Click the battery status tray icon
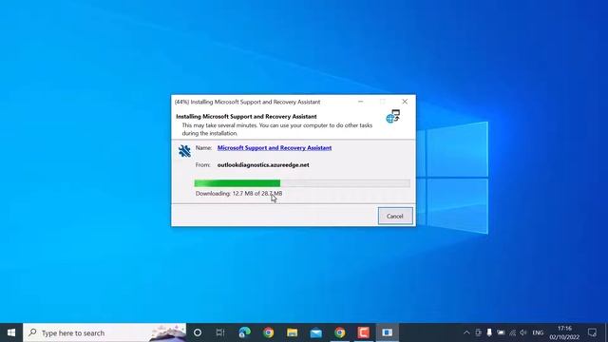 click(x=501, y=332)
